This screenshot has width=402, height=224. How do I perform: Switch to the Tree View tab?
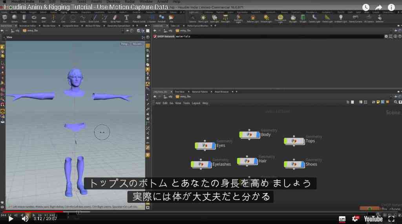(179, 92)
